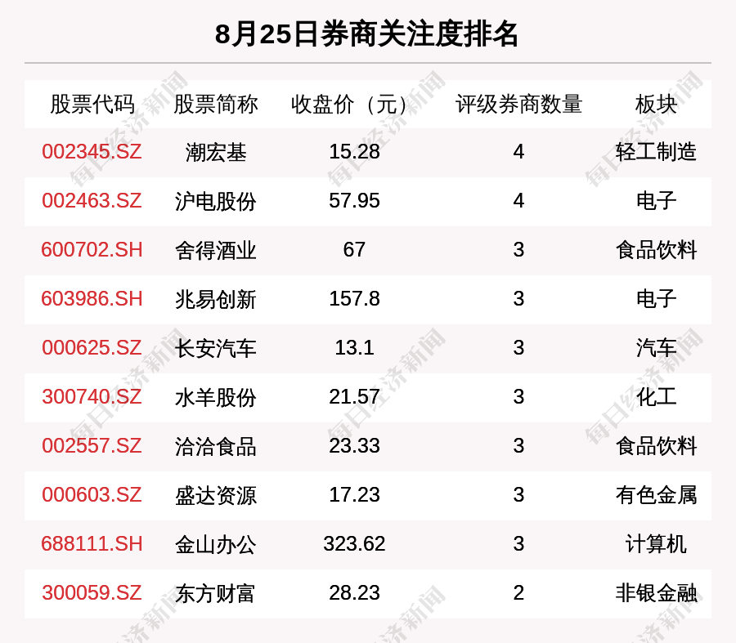
Task: Click broker count 3 in 兆易创新 row
Action: [518, 299]
